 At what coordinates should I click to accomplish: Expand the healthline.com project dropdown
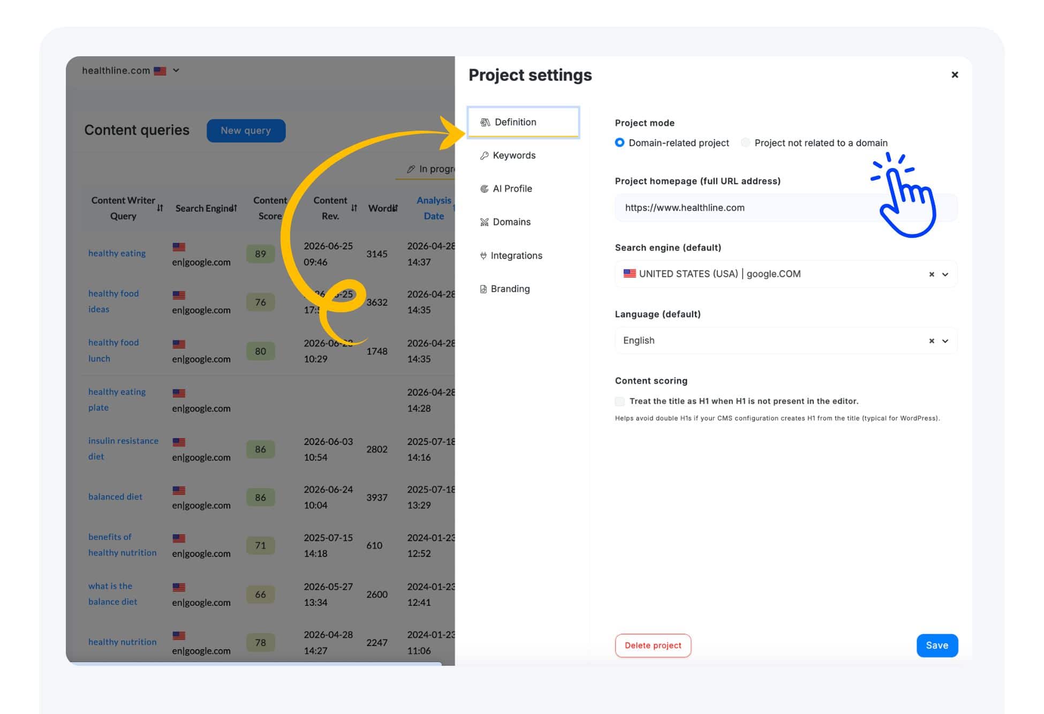coord(176,70)
